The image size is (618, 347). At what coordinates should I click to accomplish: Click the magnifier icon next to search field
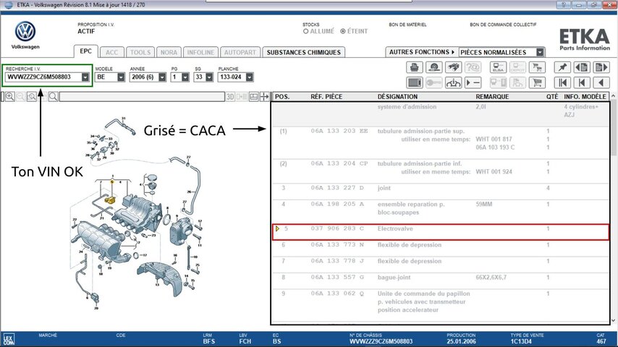point(54,96)
